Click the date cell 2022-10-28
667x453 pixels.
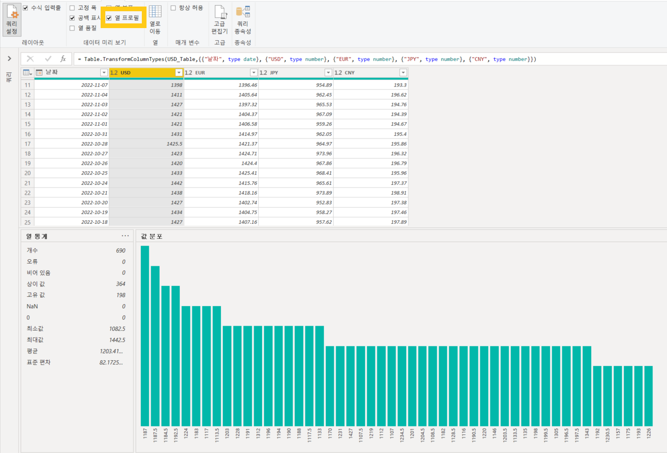[x=72, y=144]
